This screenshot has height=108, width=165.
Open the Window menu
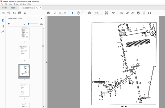[x=23, y=4]
